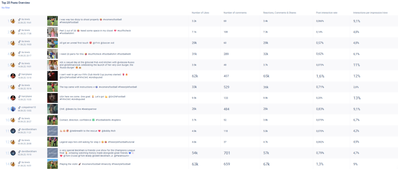Click harrykane's profile avatar in row 6
The height and width of the screenshot is (169, 398).
13,76
